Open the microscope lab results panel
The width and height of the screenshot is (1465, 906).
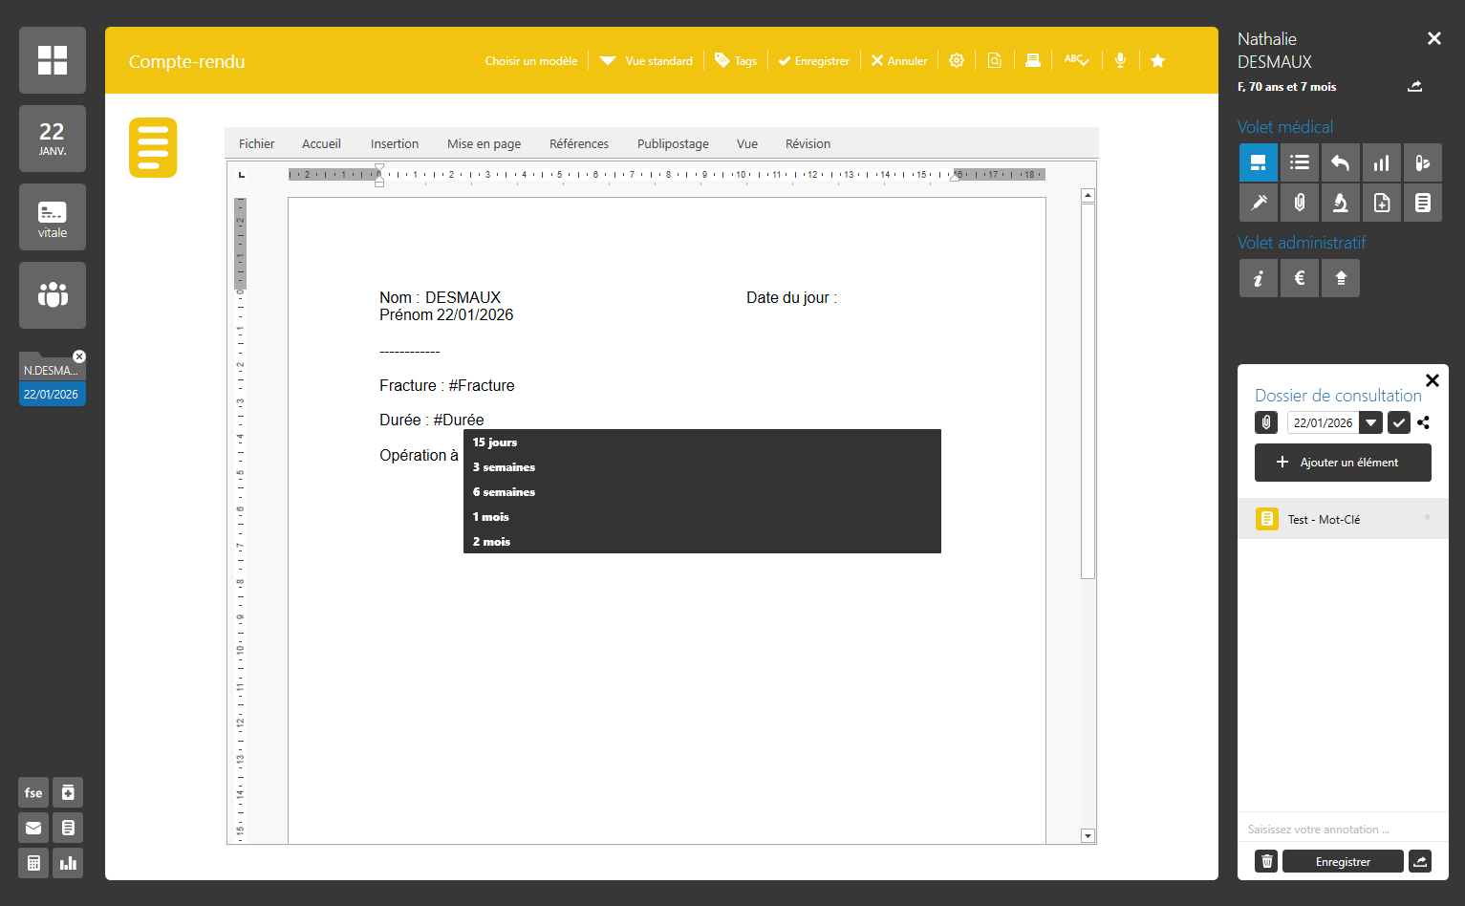pos(1341,203)
